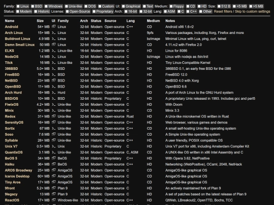The height and width of the screenshot is (205, 274).
Task: Click graphical UI icon in NetBSD row
Action: pyautogui.click(x=54, y=80)
